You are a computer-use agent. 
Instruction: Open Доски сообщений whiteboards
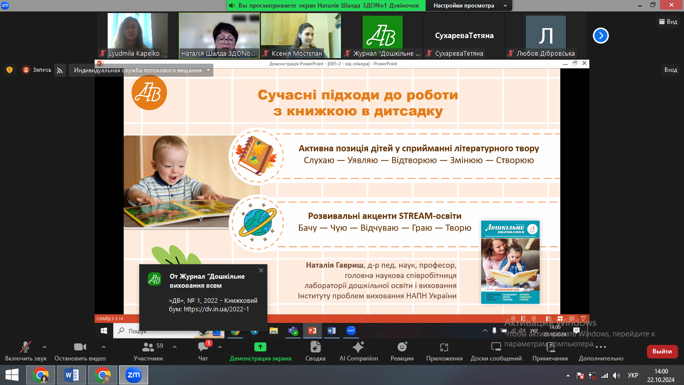[x=496, y=351]
